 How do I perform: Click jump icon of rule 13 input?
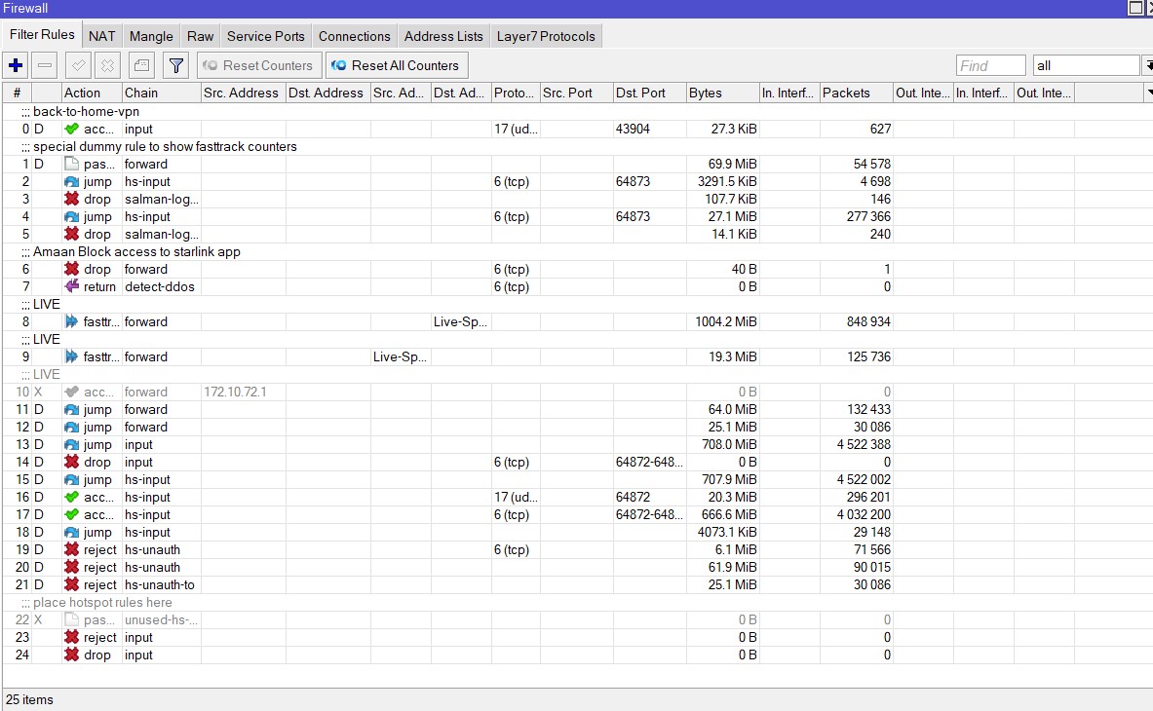(71, 444)
